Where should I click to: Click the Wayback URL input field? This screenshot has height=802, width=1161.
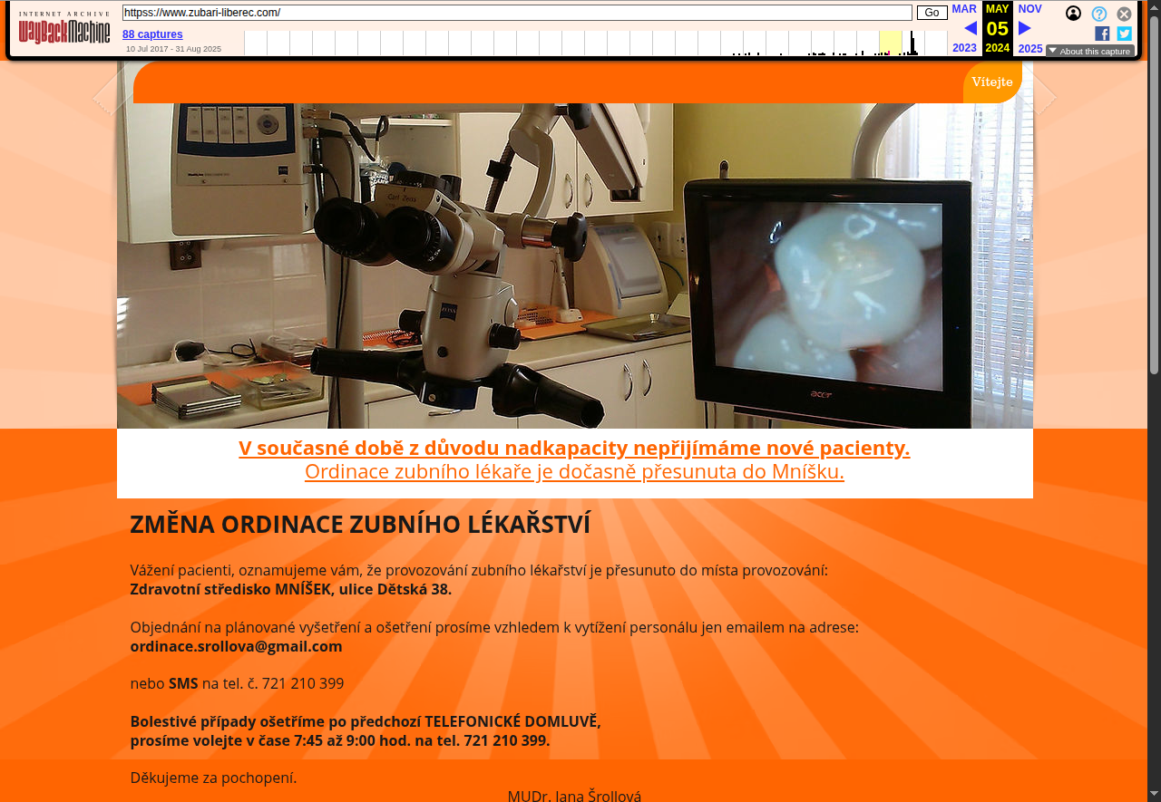[517, 13]
